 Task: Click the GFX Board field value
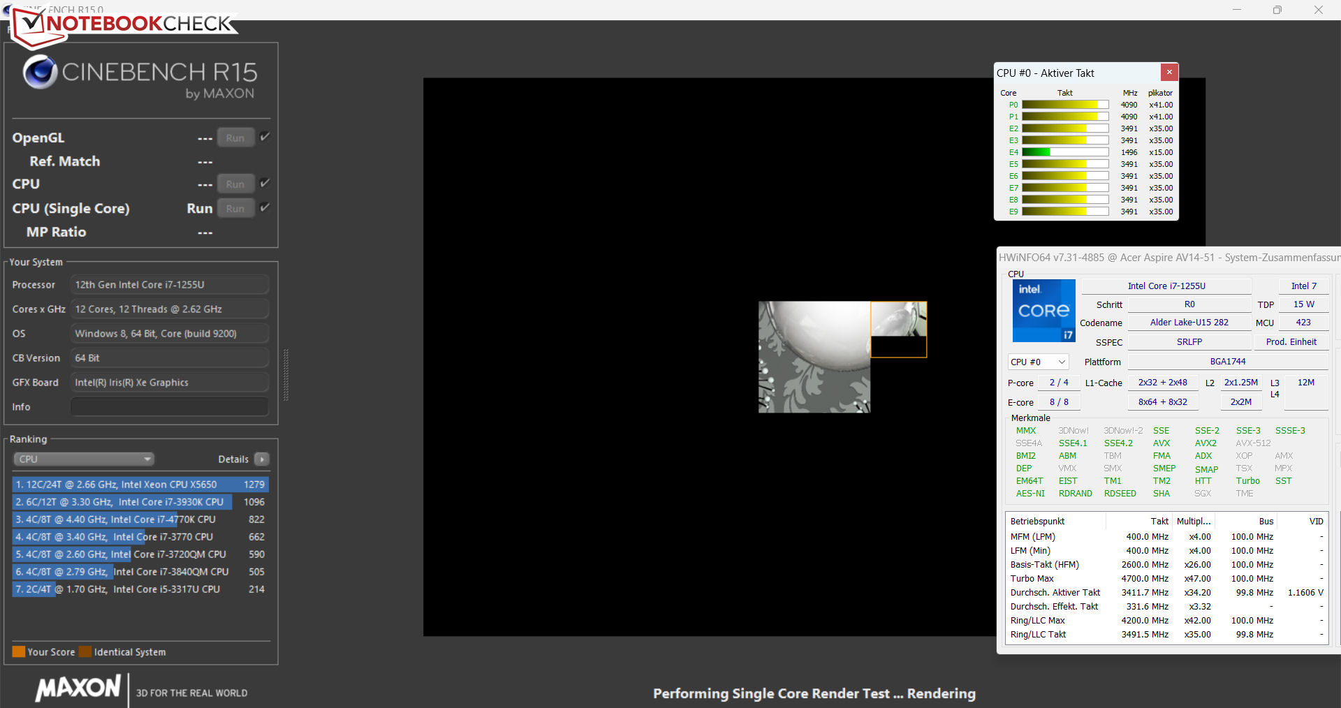[x=170, y=382]
